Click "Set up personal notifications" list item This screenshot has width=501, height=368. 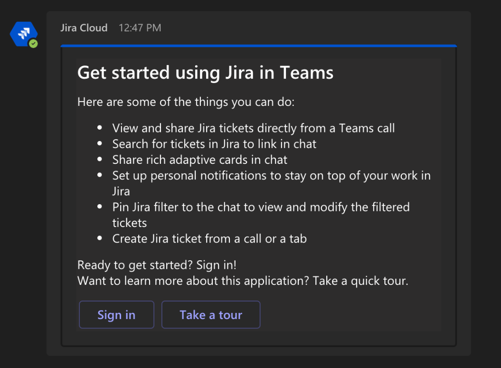tap(271, 183)
